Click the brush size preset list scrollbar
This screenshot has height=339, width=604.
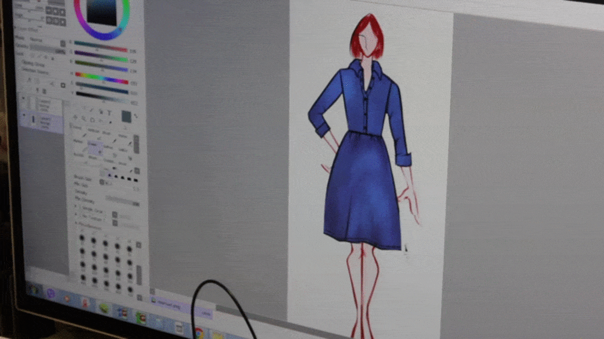click(x=139, y=273)
